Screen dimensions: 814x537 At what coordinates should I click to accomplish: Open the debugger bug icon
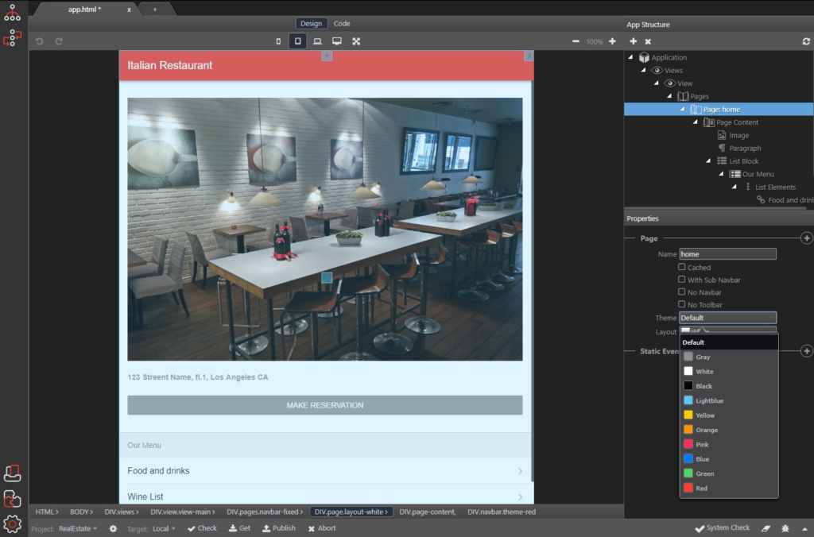[x=784, y=527]
